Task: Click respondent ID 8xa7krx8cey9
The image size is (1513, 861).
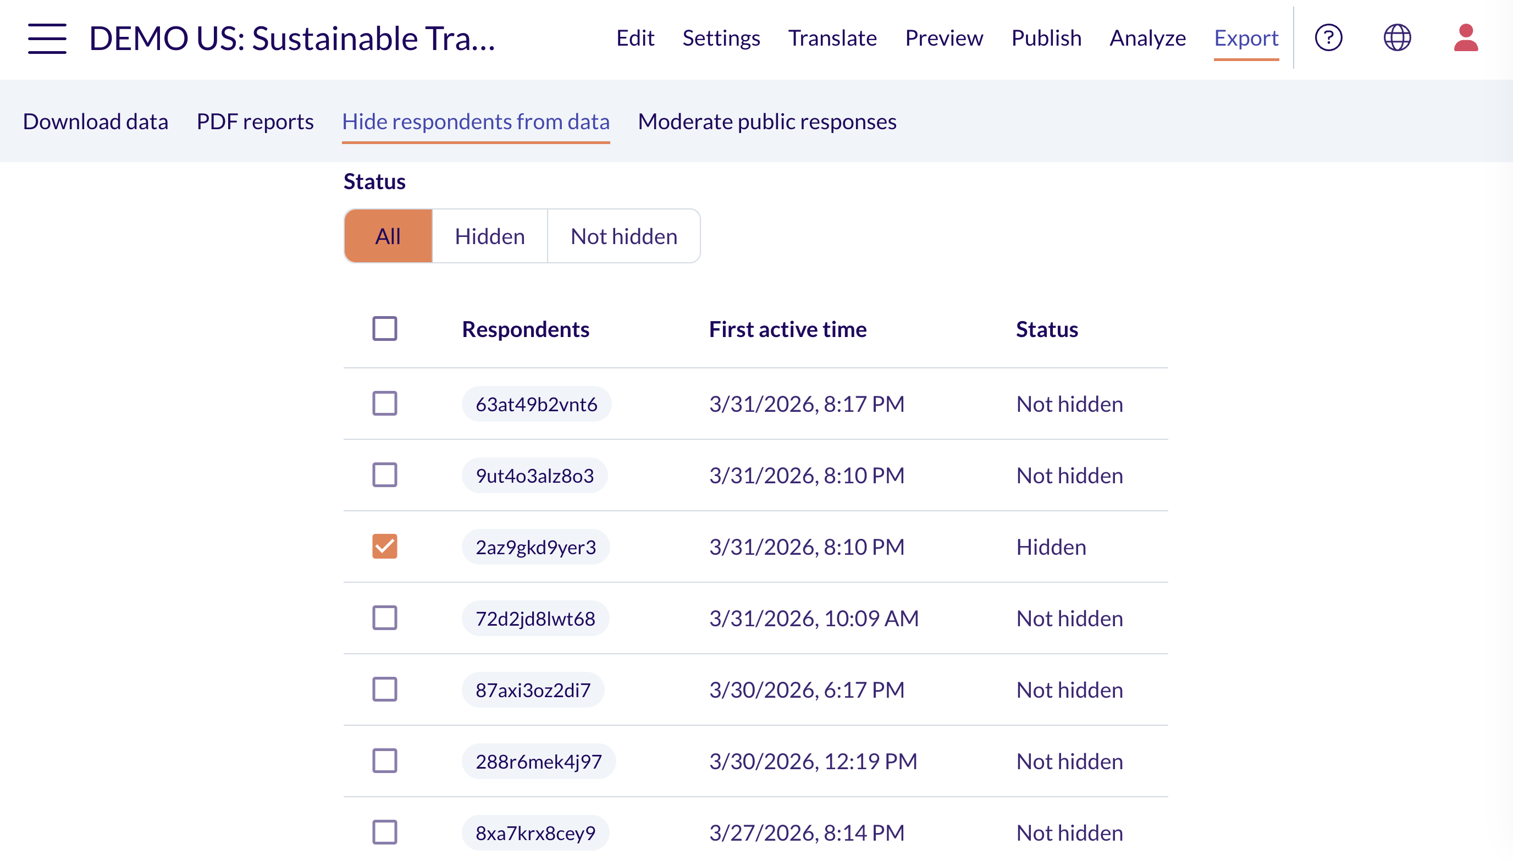Action: (535, 832)
